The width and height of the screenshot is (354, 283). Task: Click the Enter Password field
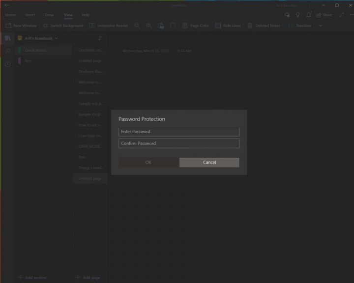pyautogui.click(x=179, y=132)
